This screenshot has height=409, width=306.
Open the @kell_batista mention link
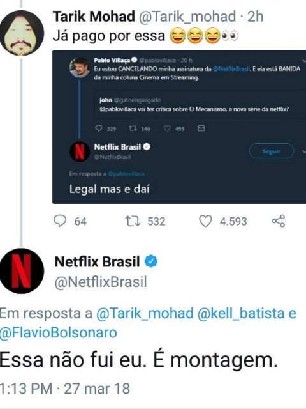coord(241,313)
